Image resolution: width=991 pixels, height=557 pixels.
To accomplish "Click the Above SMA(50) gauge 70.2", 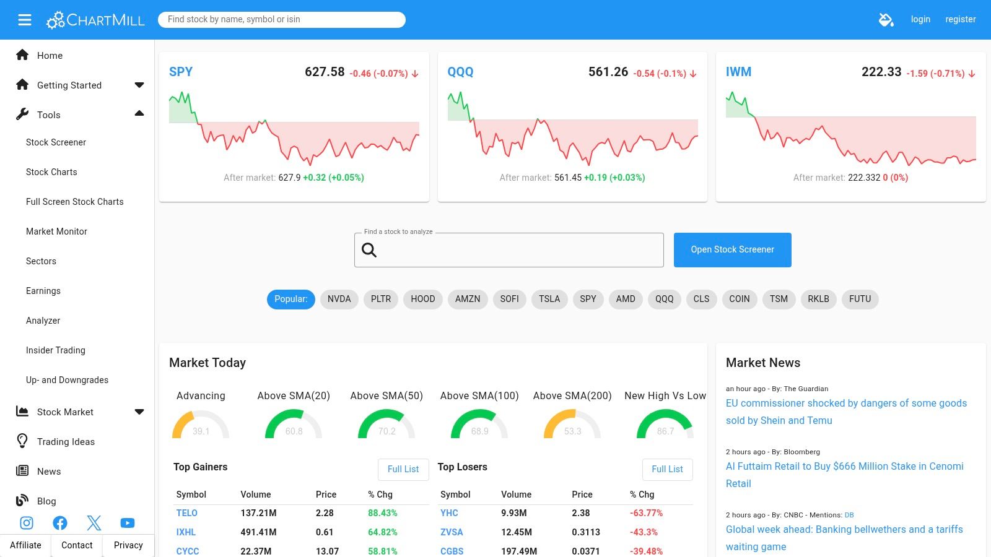I will click(x=386, y=424).
